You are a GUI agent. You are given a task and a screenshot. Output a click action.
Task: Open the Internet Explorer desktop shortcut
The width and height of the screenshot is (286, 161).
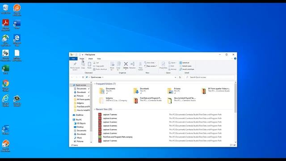(x=6, y=100)
